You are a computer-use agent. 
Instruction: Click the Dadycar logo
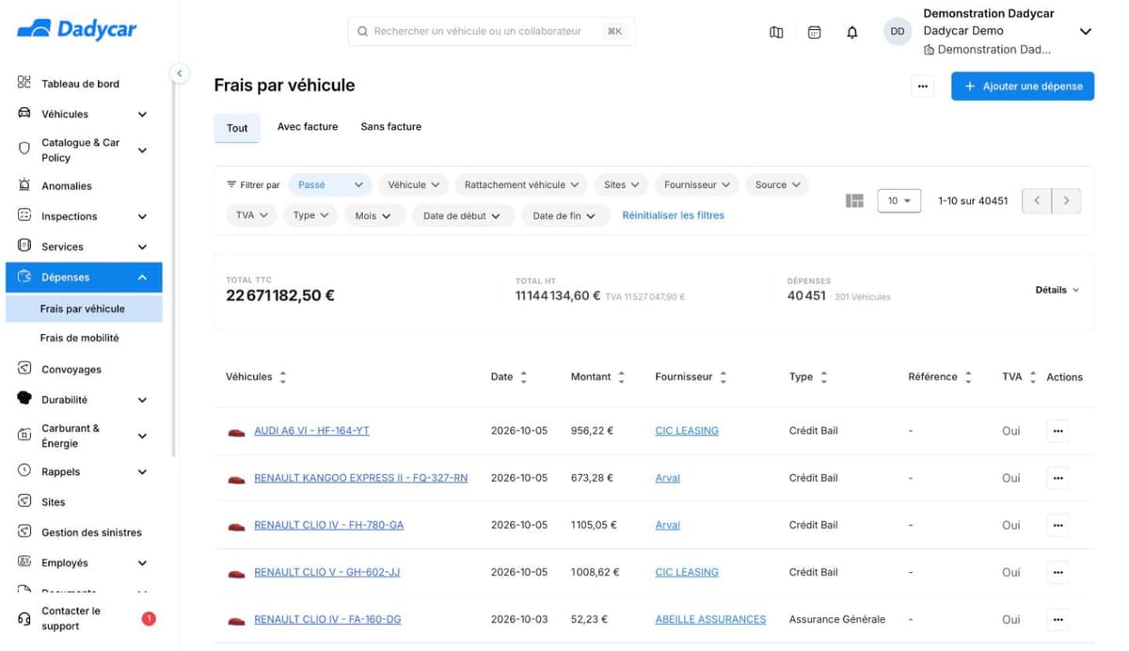point(77,29)
